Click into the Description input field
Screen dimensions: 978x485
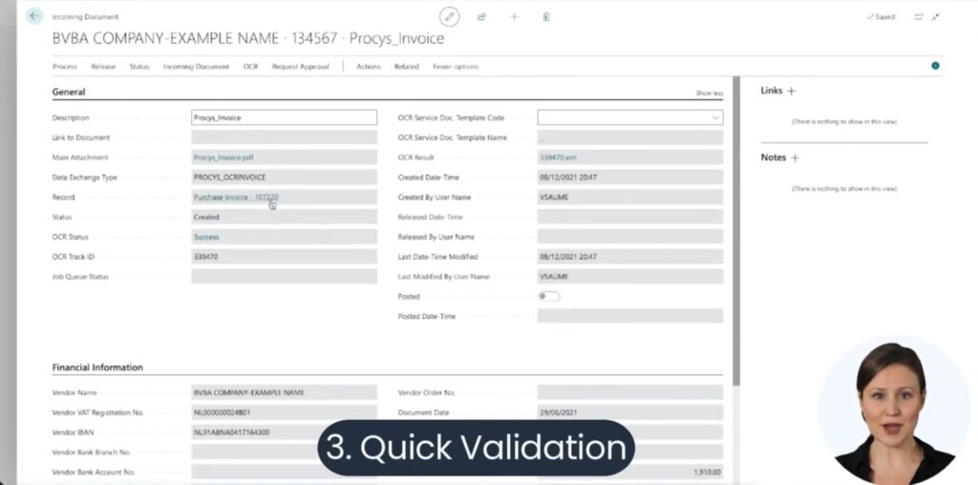284,117
